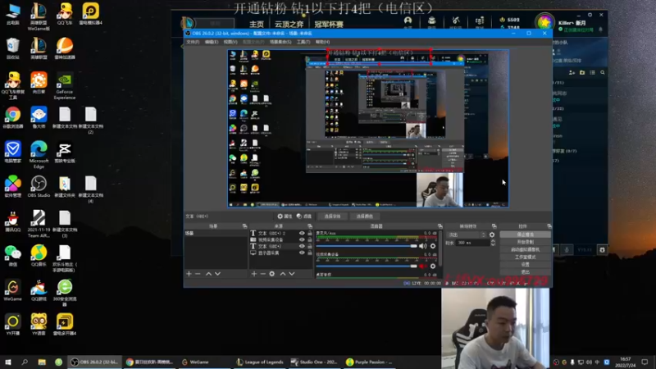Click the 停止推流 button

(525, 235)
